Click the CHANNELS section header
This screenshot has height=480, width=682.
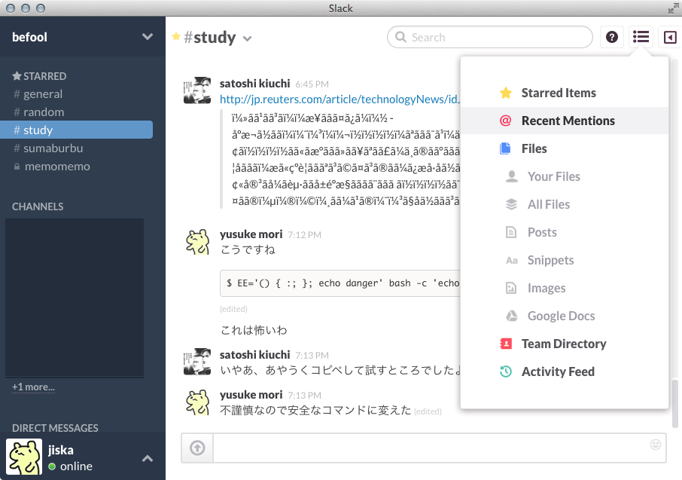[x=38, y=206]
